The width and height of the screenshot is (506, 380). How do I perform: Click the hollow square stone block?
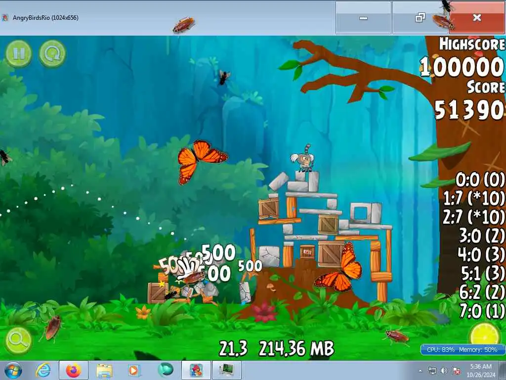pos(361,213)
